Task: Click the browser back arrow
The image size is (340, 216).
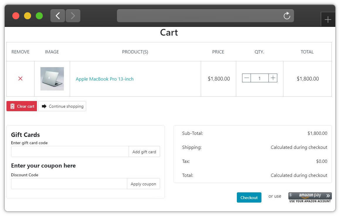Action: (58, 16)
